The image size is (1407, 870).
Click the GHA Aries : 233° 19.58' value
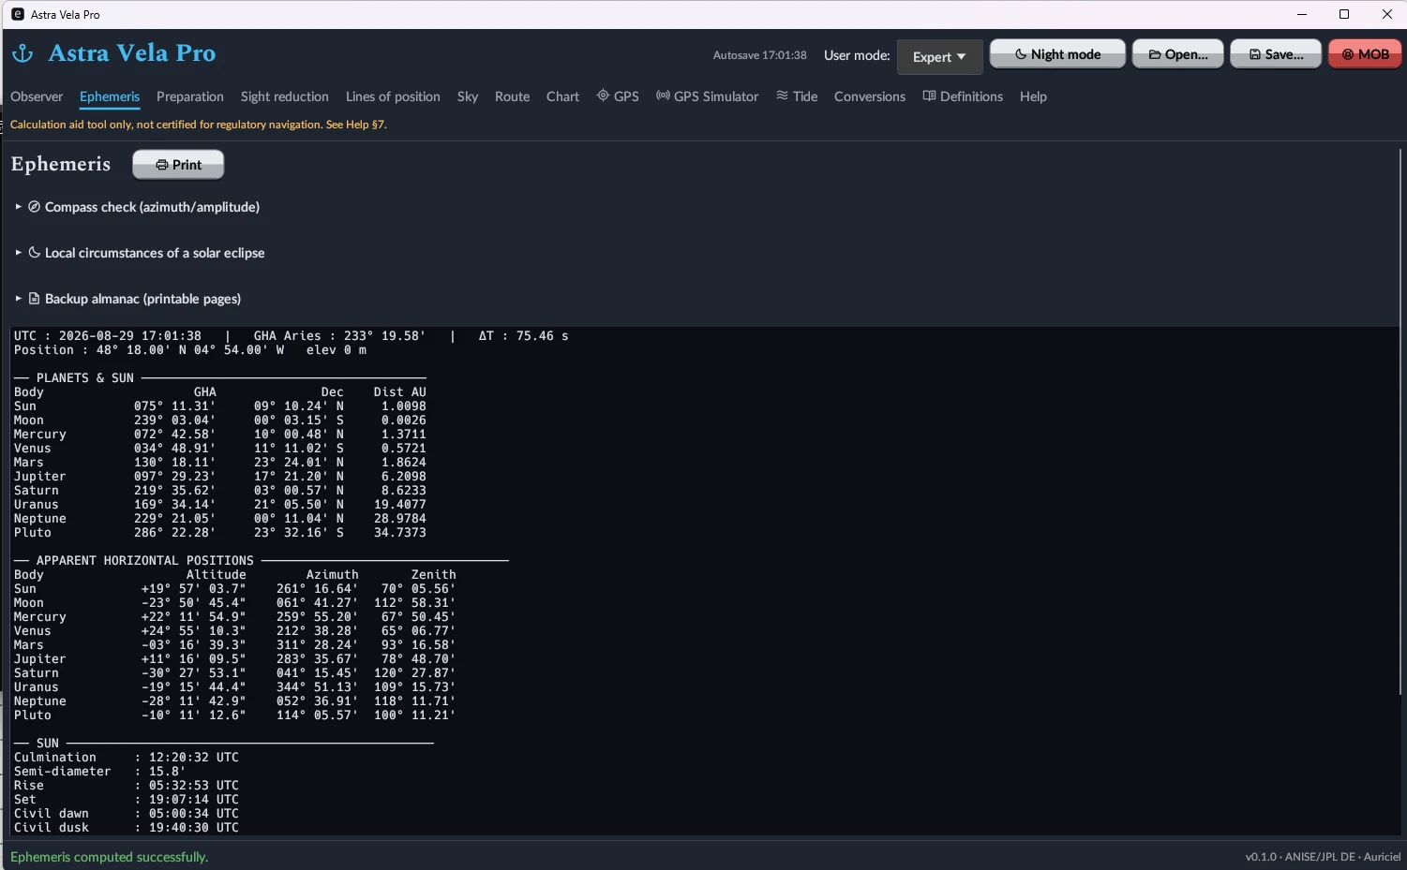tap(339, 336)
